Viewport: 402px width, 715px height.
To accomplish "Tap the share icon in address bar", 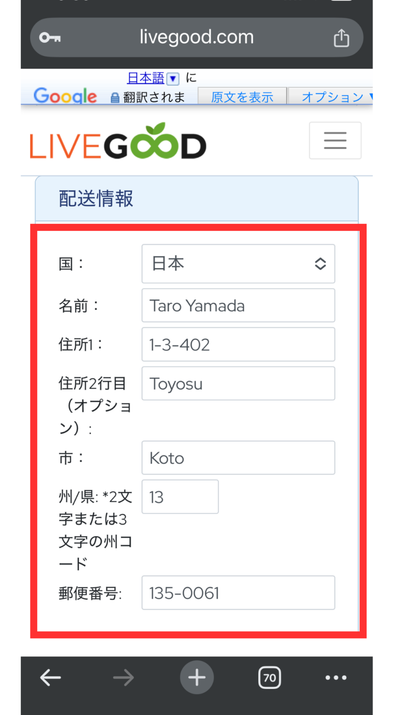I will tap(341, 38).
